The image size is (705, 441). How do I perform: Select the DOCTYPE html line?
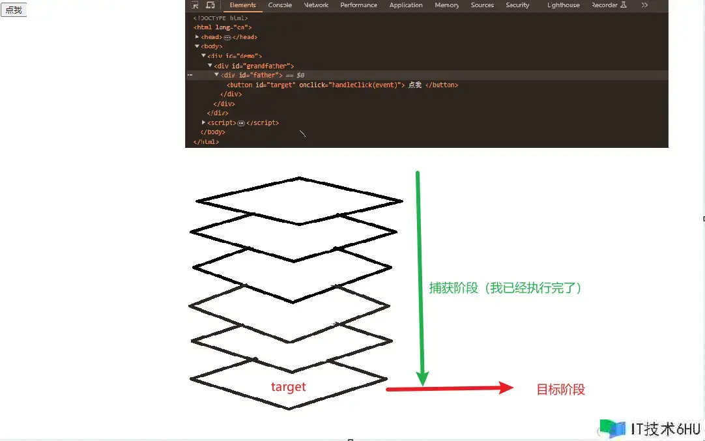[220, 18]
